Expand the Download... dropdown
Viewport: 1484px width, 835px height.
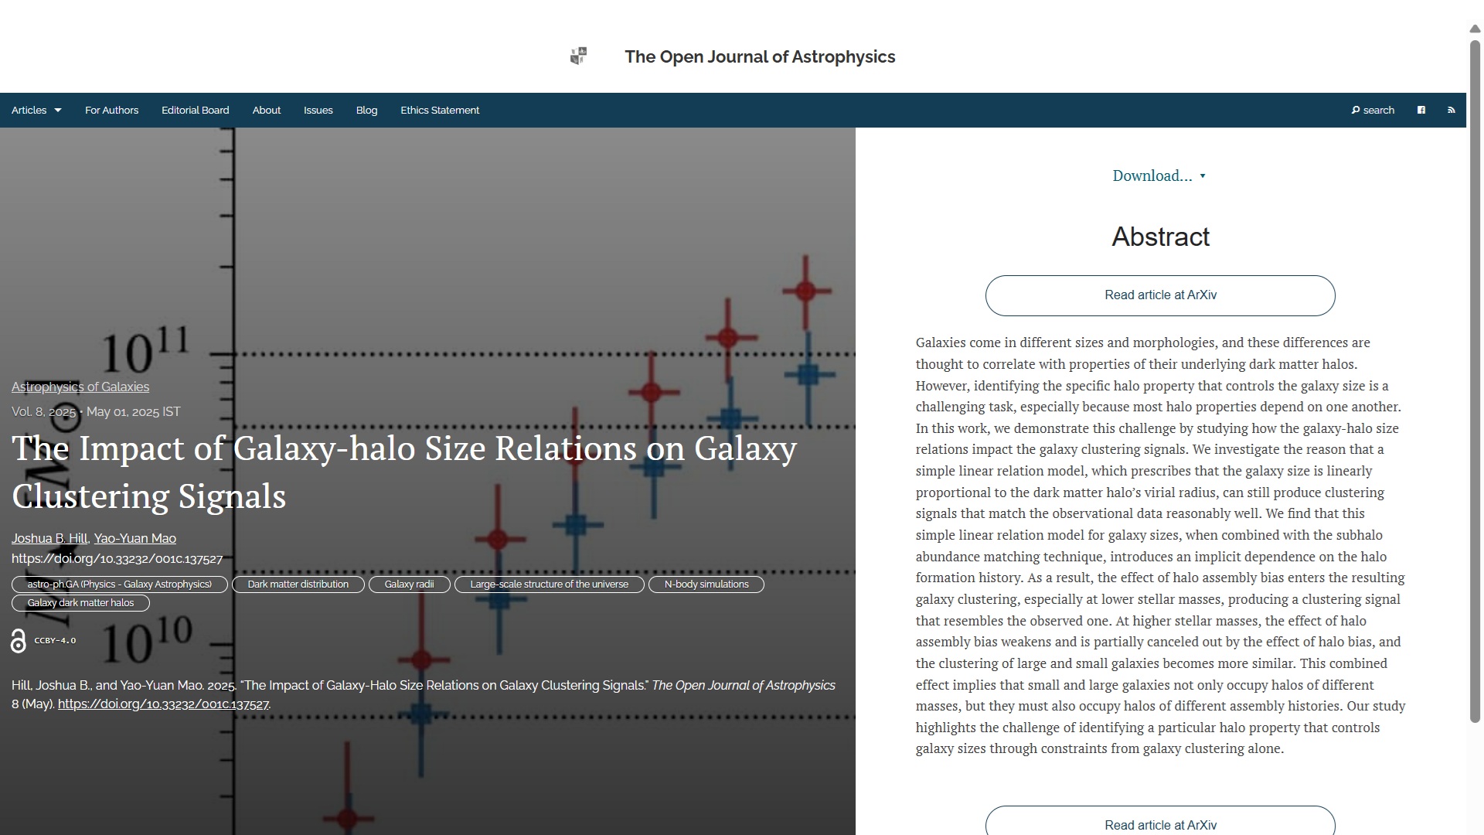[x=1159, y=176]
